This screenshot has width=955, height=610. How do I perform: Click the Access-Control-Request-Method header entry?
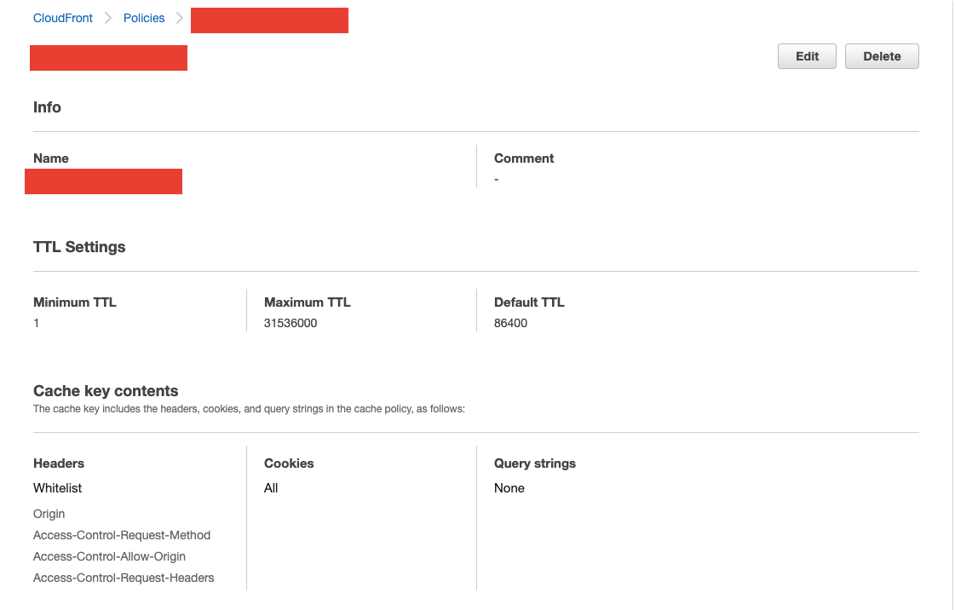tap(121, 535)
